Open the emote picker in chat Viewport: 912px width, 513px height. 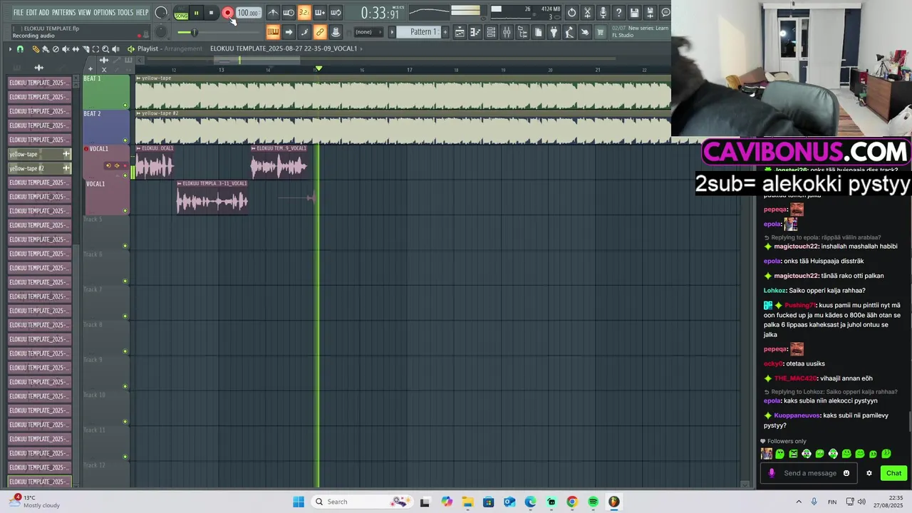(846, 473)
